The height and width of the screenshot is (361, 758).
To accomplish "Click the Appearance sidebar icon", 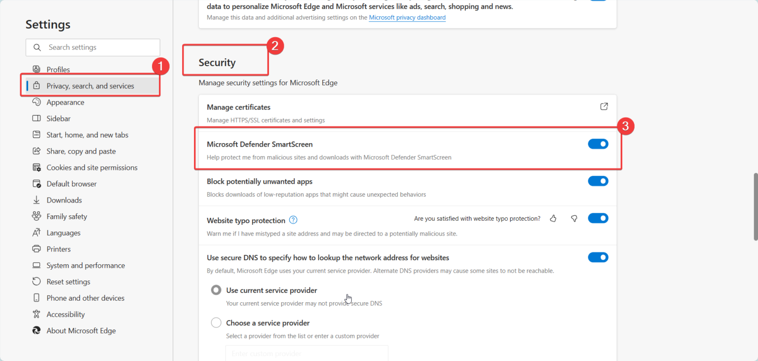I will pyautogui.click(x=36, y=102).
